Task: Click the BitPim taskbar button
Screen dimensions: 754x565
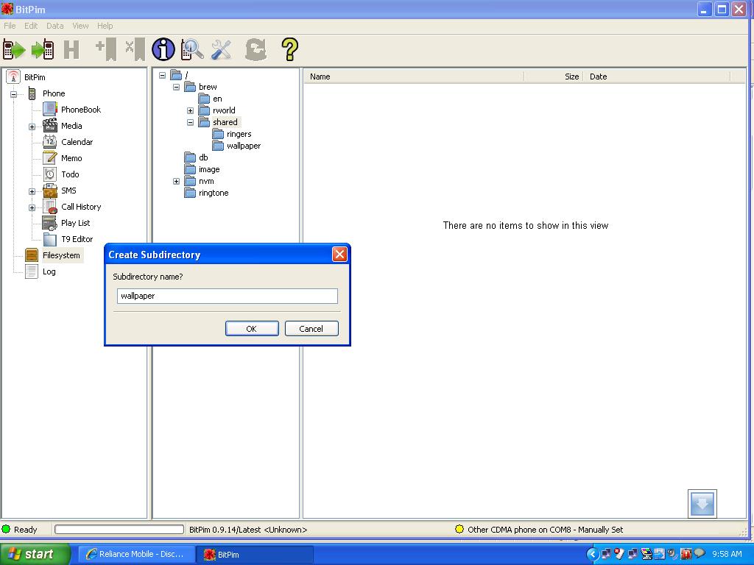Action: (x=255, y=554)
